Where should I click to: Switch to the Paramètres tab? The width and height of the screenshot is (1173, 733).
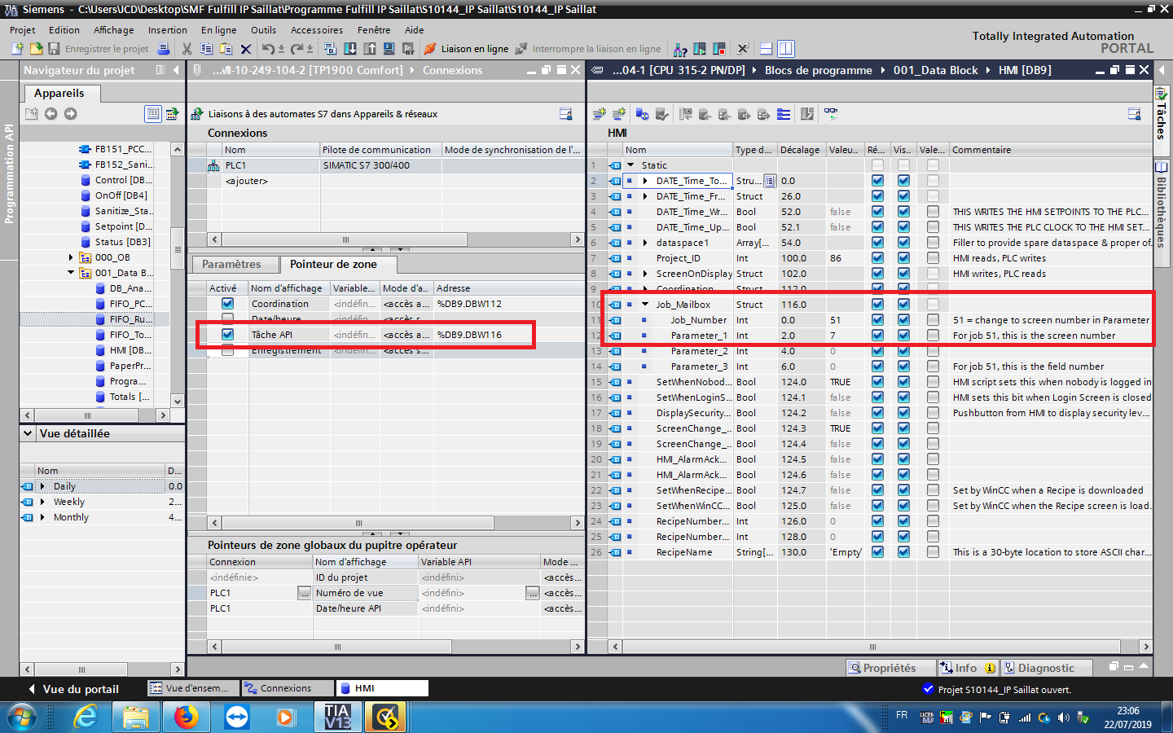click(231, 265)
